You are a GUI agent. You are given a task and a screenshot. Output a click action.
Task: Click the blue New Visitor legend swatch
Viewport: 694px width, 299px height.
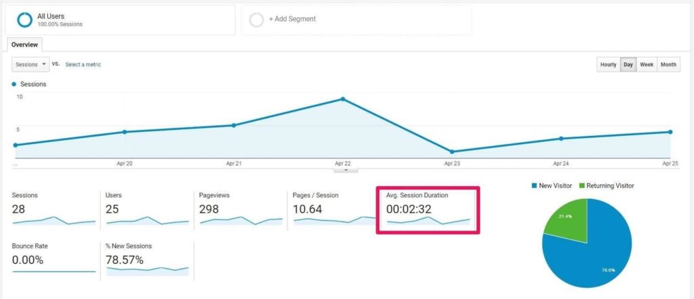[x=534, y=186]
